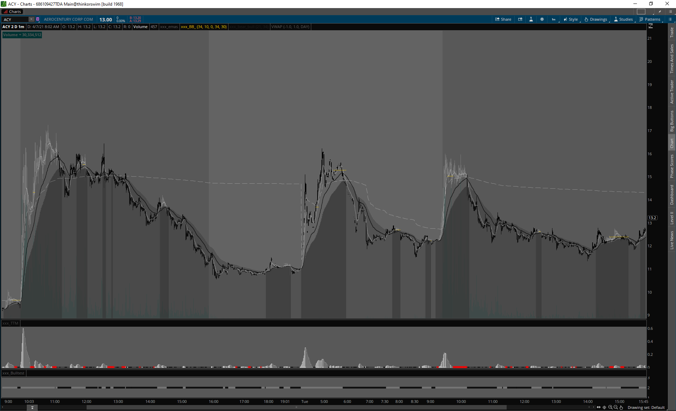The image size is (676, 411).
Task: Click the purple symbol link color icon
Action: coord(38,19)
